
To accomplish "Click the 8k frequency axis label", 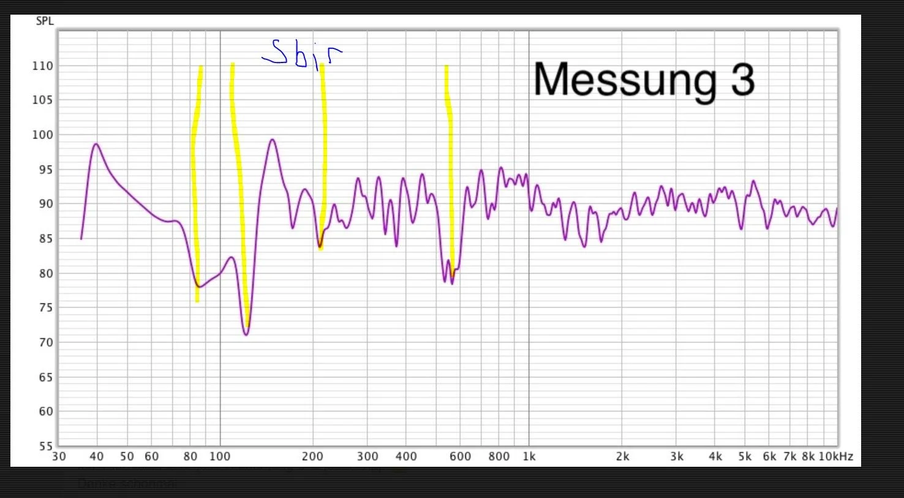I will click(808, 456).
